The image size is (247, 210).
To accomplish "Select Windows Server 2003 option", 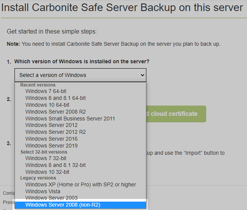I will coord(51,198).
